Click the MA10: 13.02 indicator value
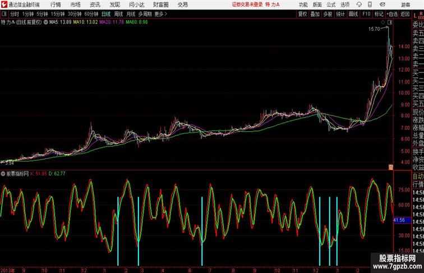 (85, 22)
